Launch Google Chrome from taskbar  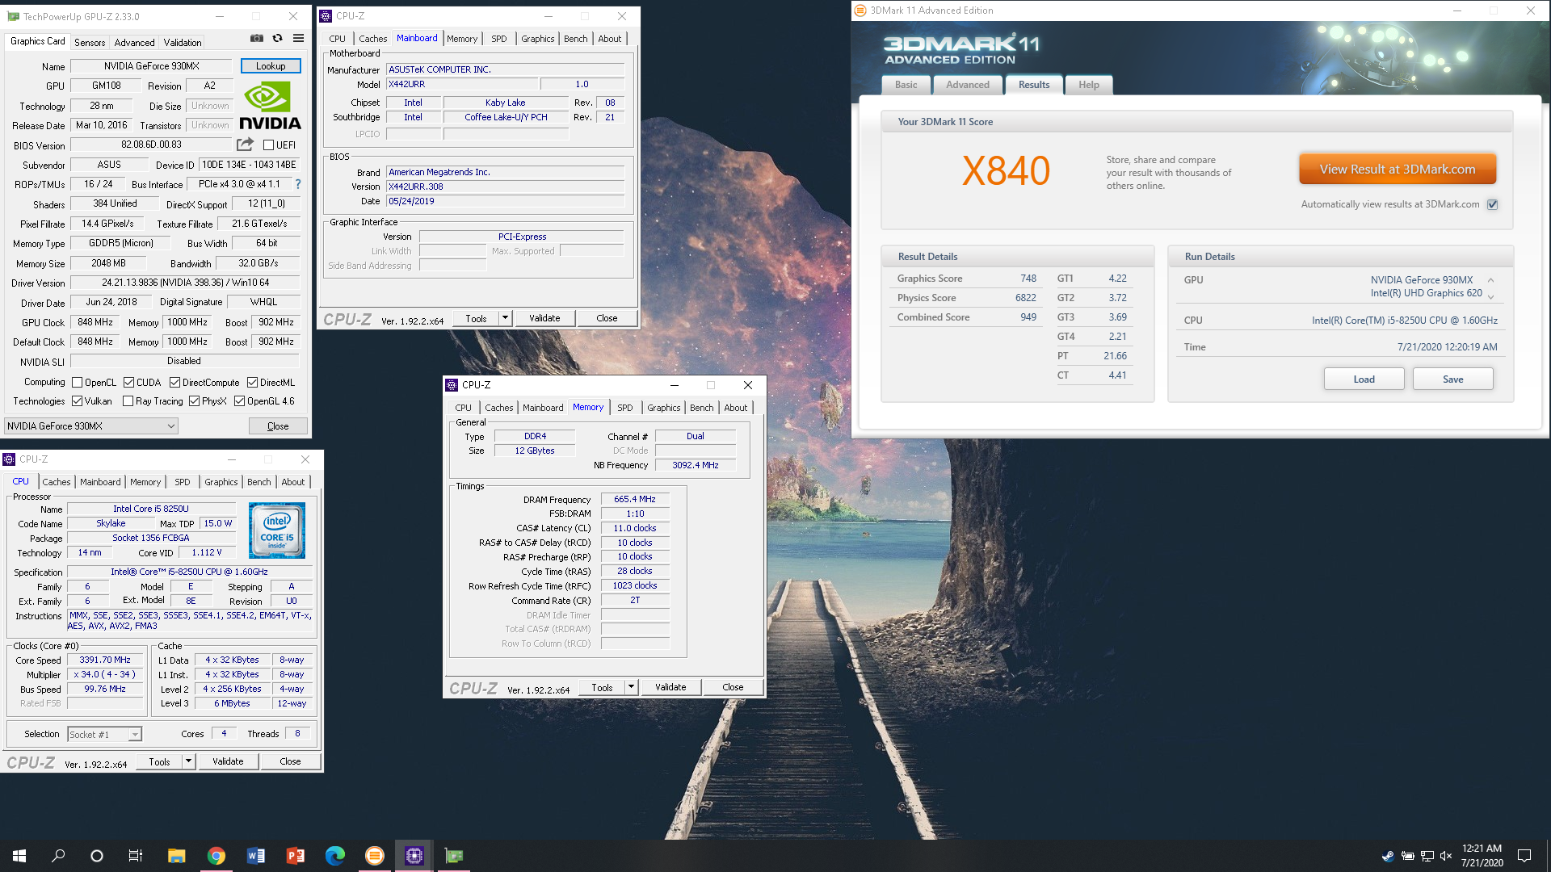tap(216, 856)
